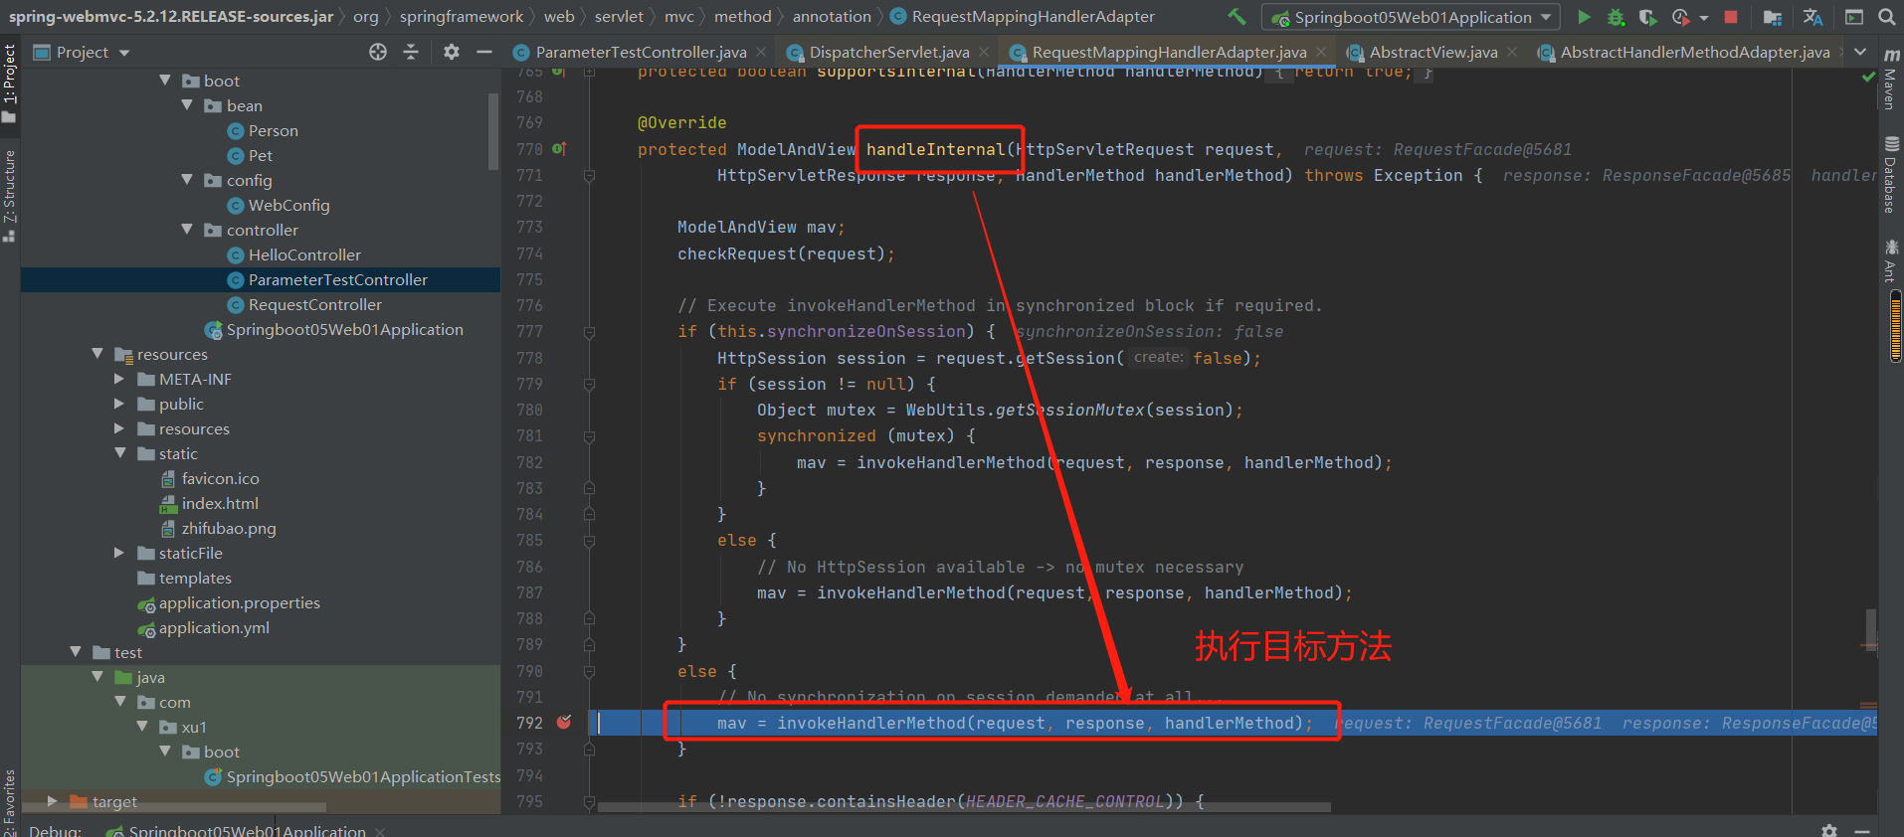The height and width of the screenshot is (837, 1904).
Task: Toggle code fold at line 785
Action: click(x=589, y=541)
